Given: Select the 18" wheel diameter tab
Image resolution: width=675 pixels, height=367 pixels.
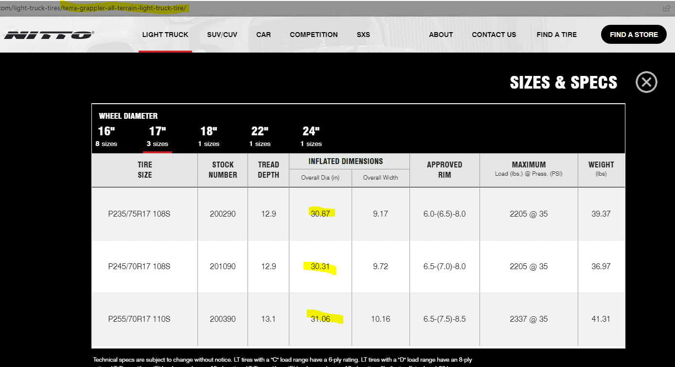Looking at the screenshot, I should point(209,136).
